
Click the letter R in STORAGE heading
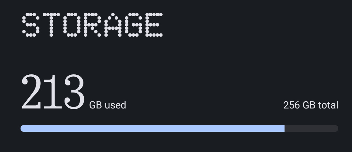[92, 25]
